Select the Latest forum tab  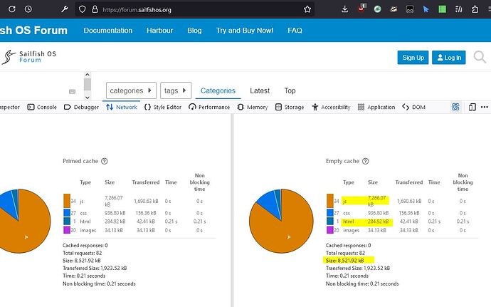260,90
